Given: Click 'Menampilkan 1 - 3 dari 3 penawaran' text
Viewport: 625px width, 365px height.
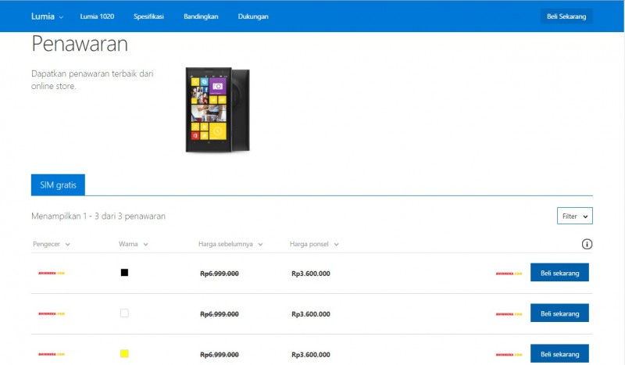Looking at the screenshot, I should (x=98, y=216).
